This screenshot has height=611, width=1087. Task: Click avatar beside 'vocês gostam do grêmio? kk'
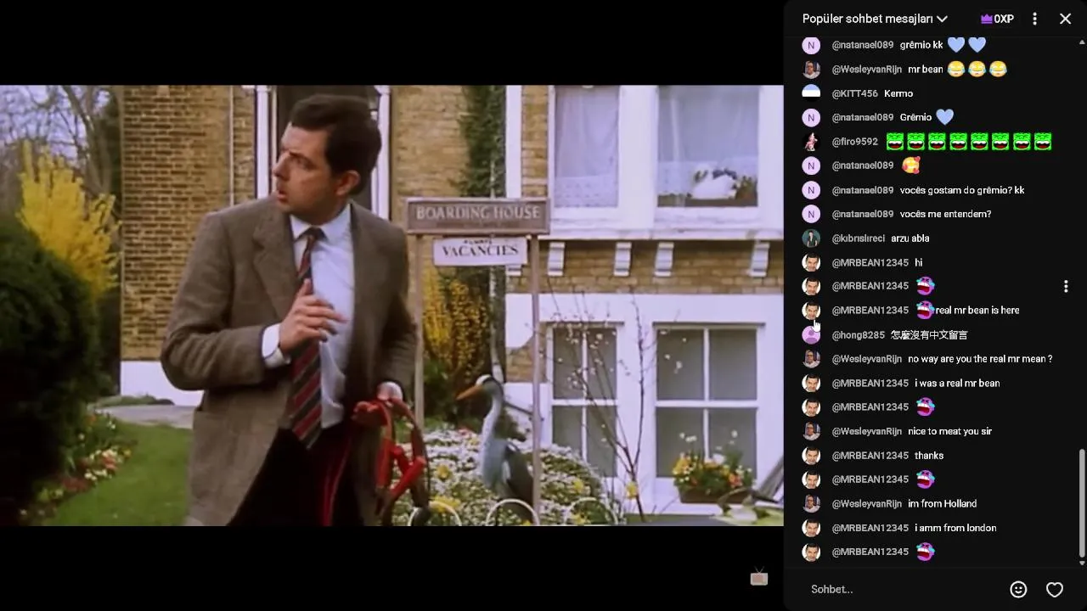pos(811,190)
